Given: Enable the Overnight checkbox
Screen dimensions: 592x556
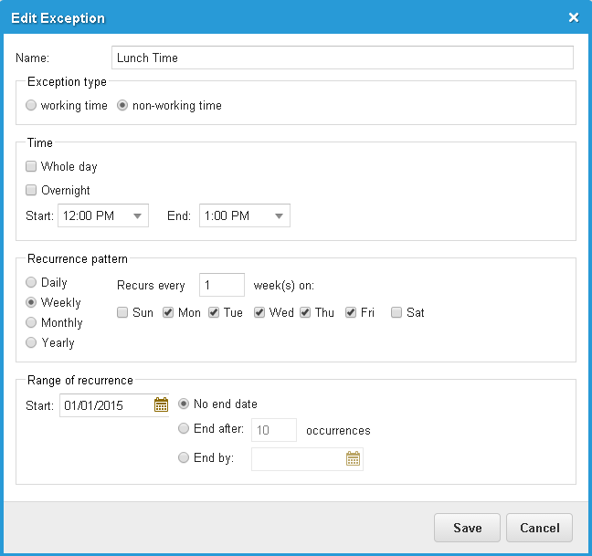Looking at the screenshot, I should click(x=31, y=190).
